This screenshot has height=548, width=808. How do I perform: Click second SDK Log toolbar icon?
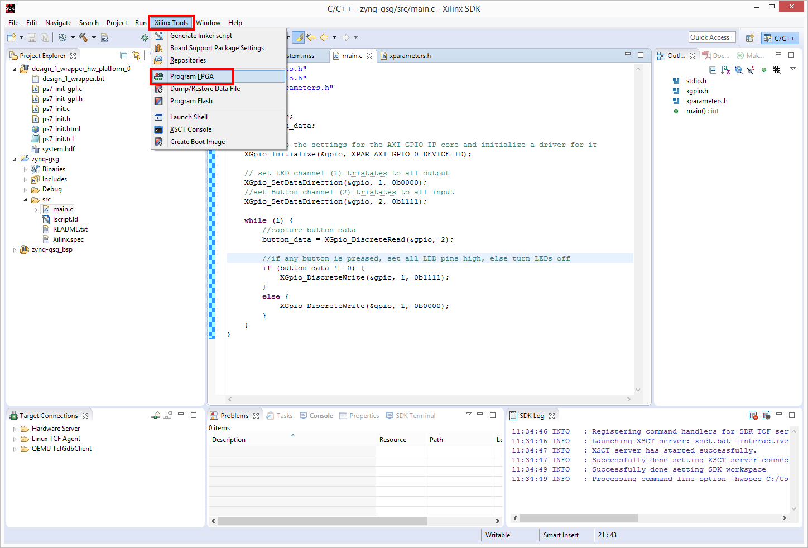point(766,415)
